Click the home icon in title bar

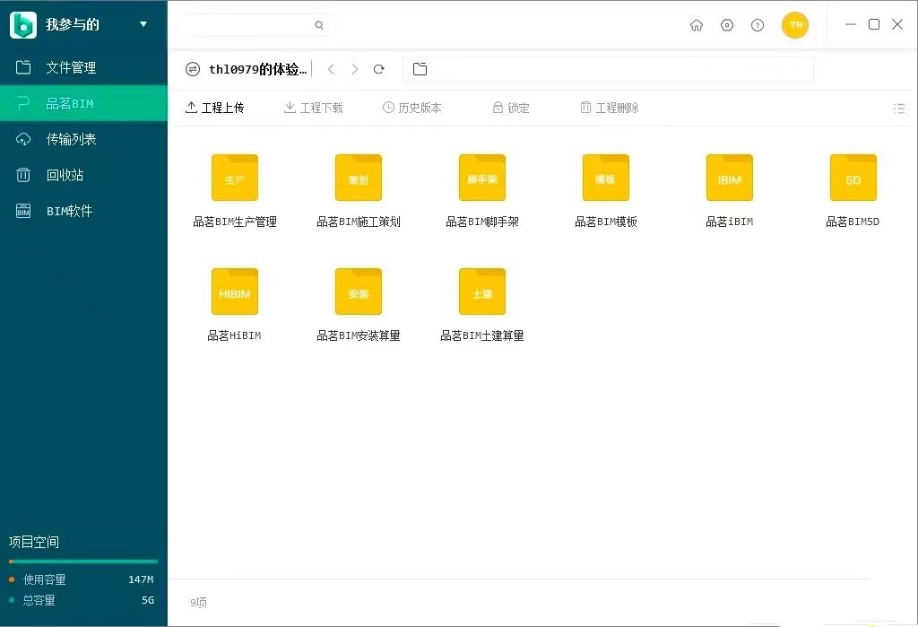(697, 25)
